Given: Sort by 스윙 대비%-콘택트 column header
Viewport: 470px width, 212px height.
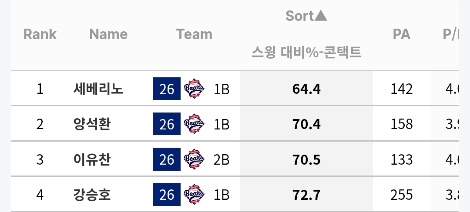Looking at the screenshot, I should tap(306, 52).
